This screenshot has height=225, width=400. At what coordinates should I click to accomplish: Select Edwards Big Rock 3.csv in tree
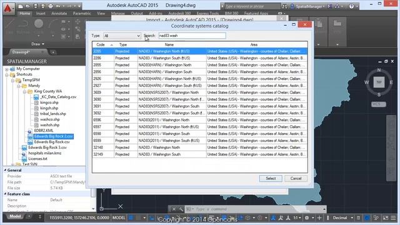(x=47, y=147)
